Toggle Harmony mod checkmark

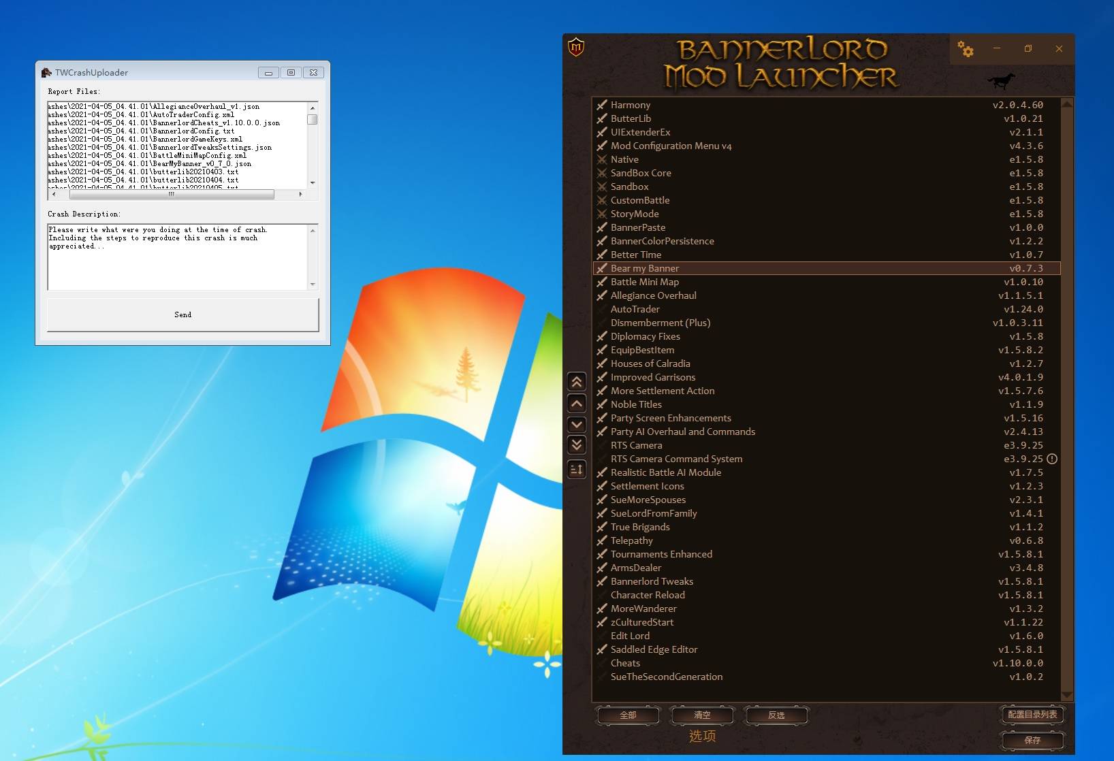click(x=602, y=105)
